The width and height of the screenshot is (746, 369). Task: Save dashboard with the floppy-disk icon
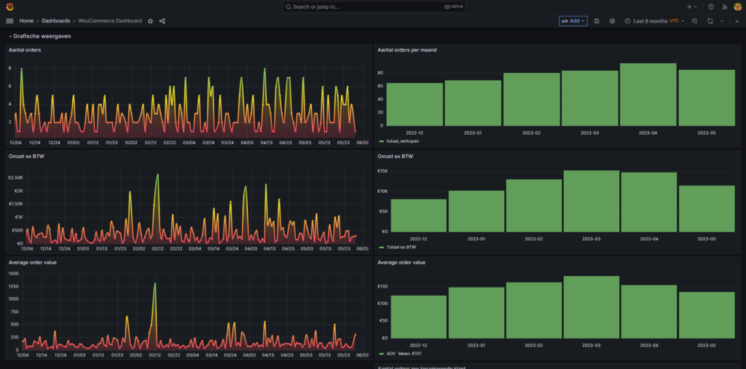(597, 21)
